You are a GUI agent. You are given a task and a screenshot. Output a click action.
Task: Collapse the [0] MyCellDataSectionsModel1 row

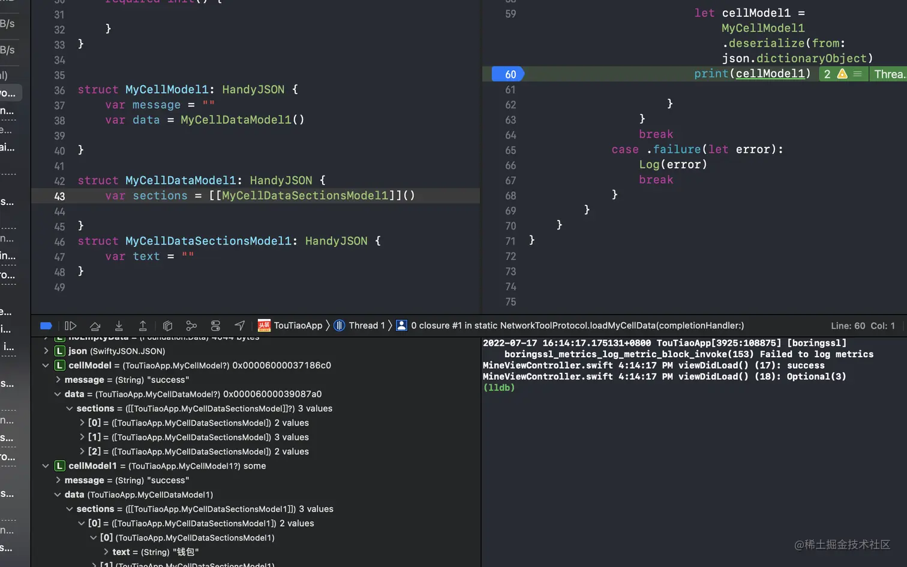(94, 538)
